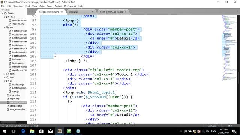Open user_show.php in the sidebar

(x=17, y=109)
